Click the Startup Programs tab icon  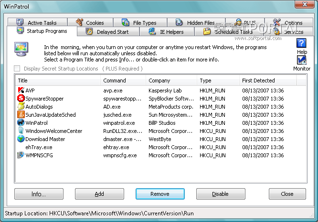[x=20, y=30]
